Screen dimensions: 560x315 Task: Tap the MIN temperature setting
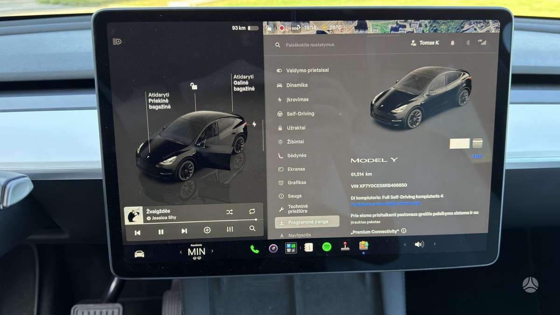click(196, 252)
